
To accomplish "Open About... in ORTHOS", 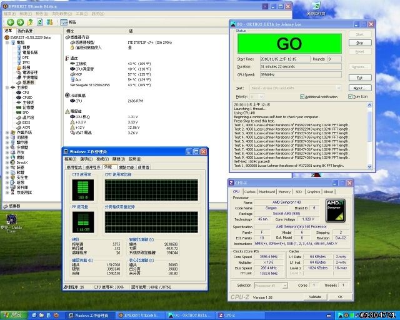I will [360, 88].
